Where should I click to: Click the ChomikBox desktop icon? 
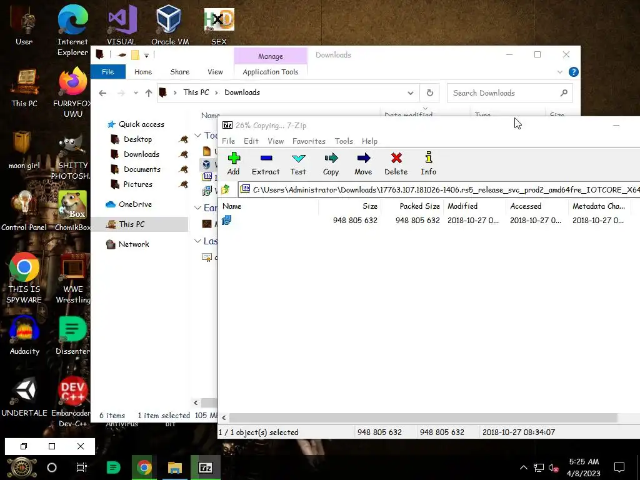[x=72, y=211]
